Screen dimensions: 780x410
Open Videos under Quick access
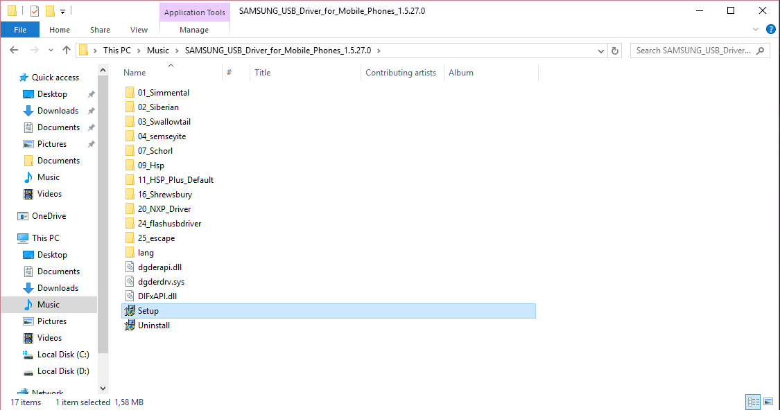49,194
